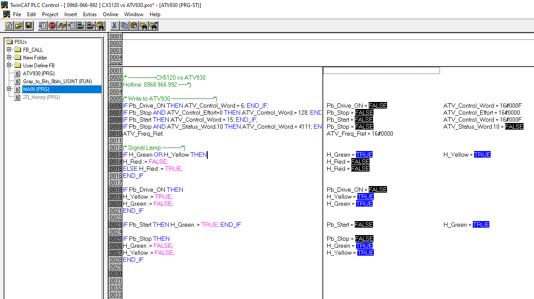
Task: Open the Help menu
Action: pos(155,14)
